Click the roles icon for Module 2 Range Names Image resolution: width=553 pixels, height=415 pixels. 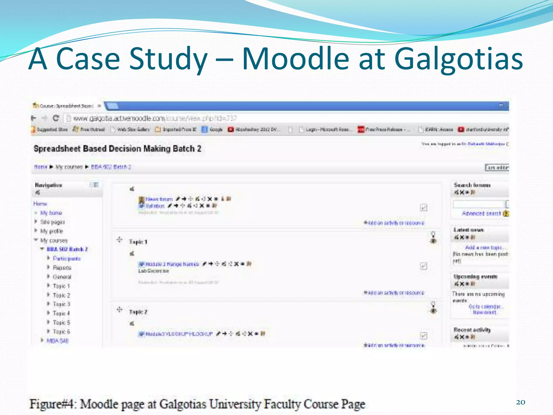click(x=249, y=264)
